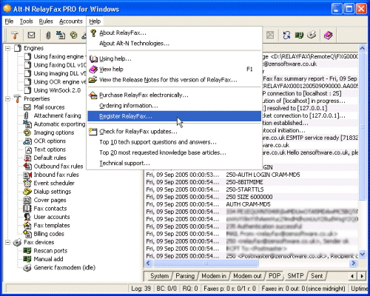Collapse the Engines tree node
The height and width of the screenshot is (296, 370).
[8, 48]
